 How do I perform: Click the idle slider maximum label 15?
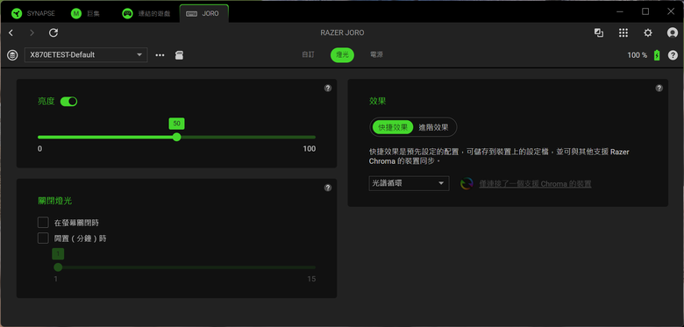coord(311,279)
